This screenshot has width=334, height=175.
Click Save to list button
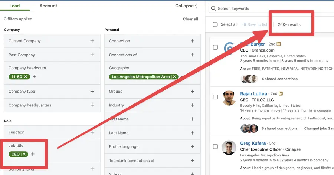pyautogui.click(x=255, y=24)
